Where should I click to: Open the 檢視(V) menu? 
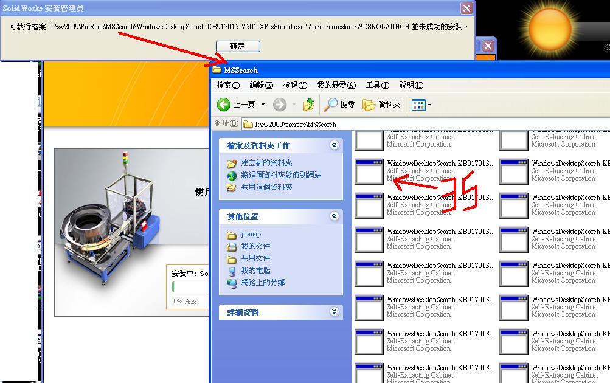click(295, 85)
